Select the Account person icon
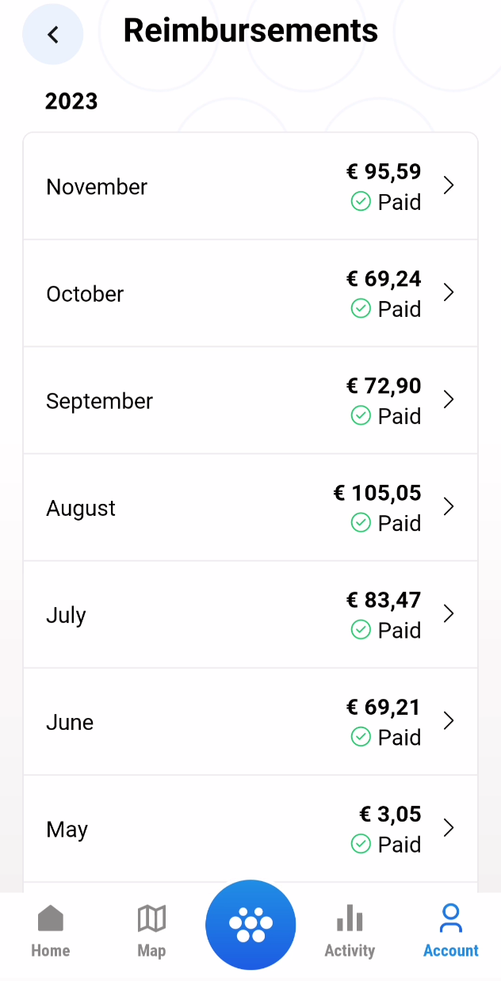This screenshot has width=501, height=981. [x=450, y=918]
